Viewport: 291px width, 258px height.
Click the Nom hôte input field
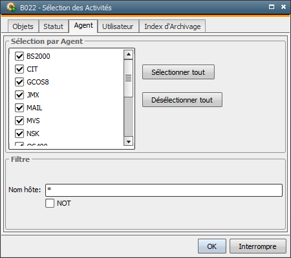pos(164,190)
